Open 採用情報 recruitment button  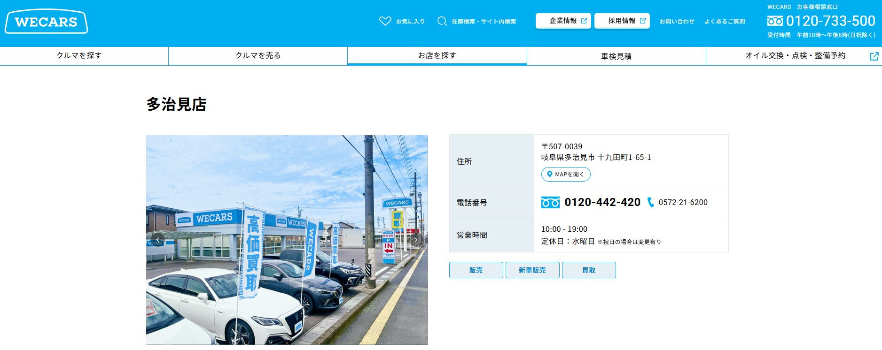(622, 21)
